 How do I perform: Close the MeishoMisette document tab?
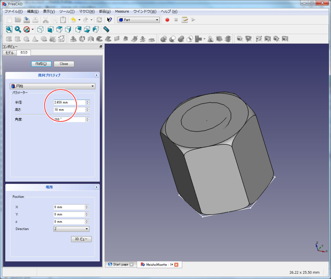point(176,265)
